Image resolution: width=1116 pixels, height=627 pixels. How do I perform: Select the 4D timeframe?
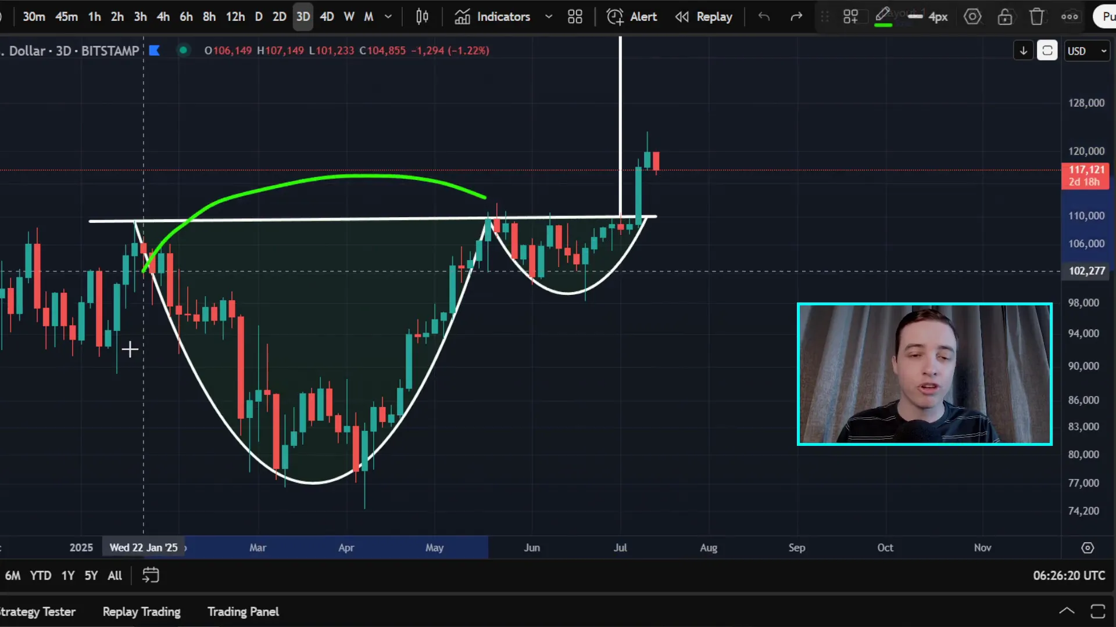coord(327,17)
